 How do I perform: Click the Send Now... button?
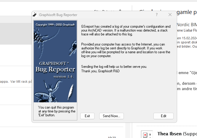pos(111,116)
